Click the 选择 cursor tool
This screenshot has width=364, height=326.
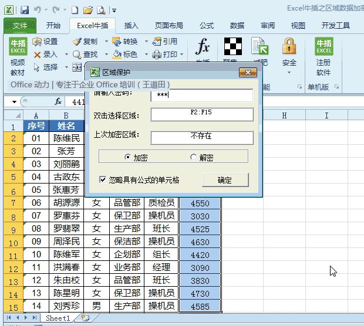coord(46,67)
